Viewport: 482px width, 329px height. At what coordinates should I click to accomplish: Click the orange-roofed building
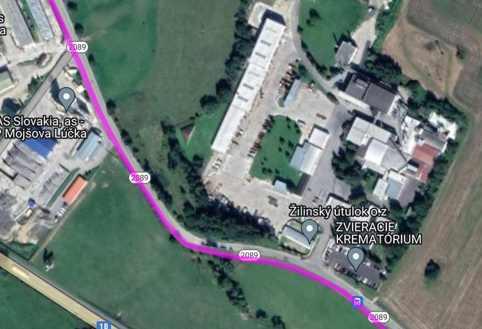[75, 190]
